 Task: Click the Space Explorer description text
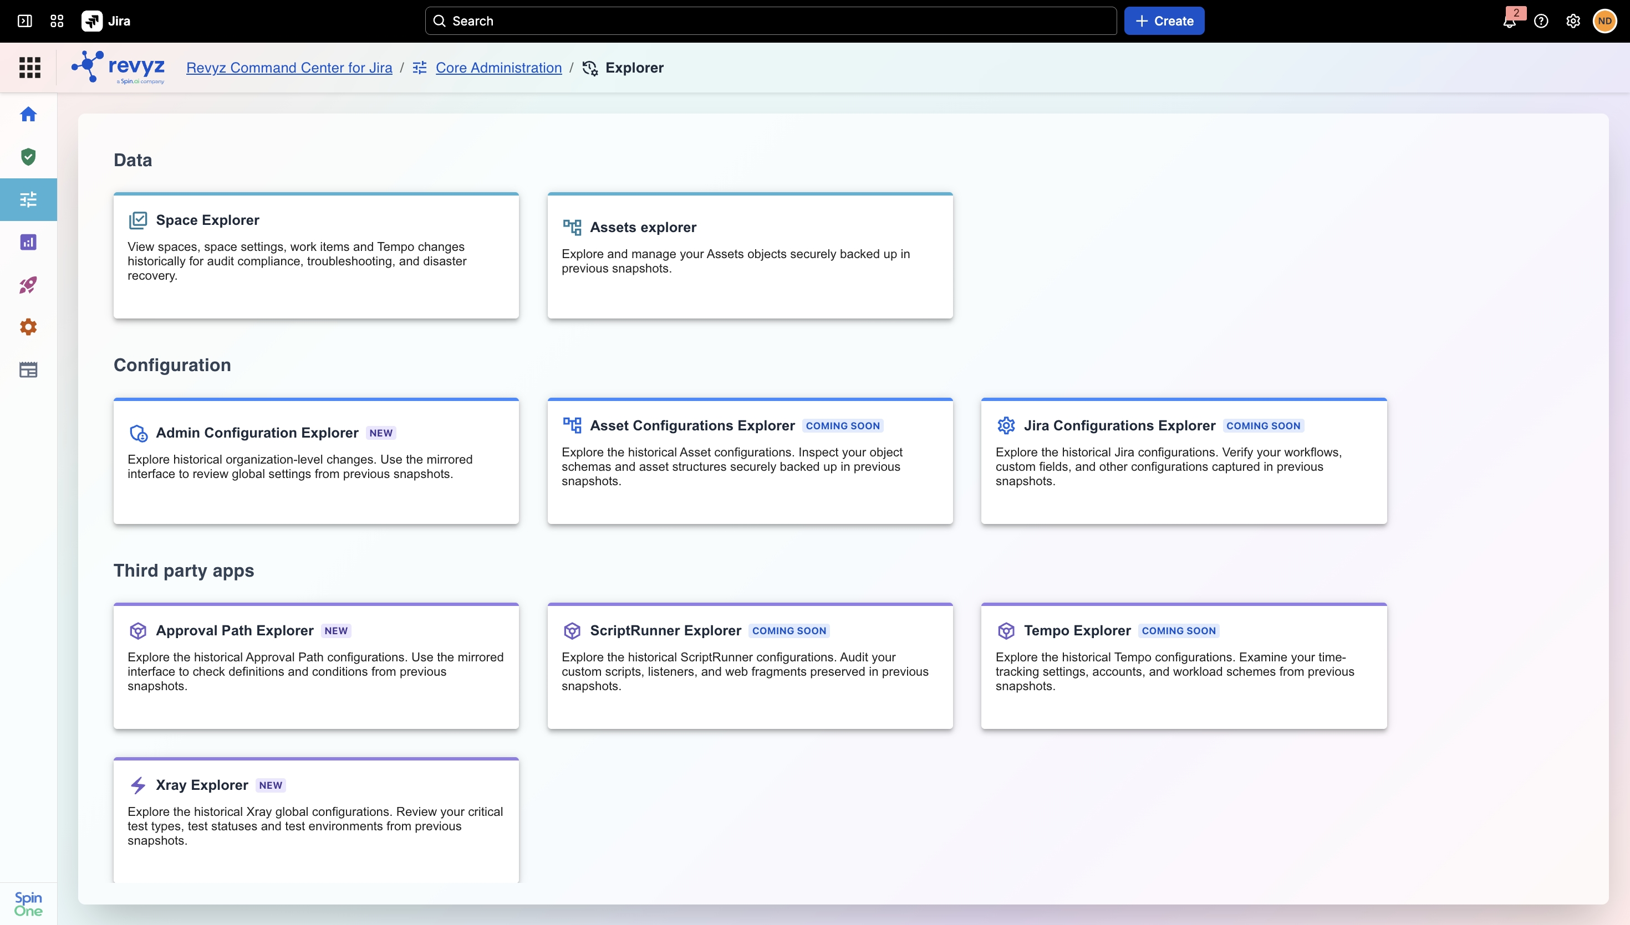[x=297, y=261]
